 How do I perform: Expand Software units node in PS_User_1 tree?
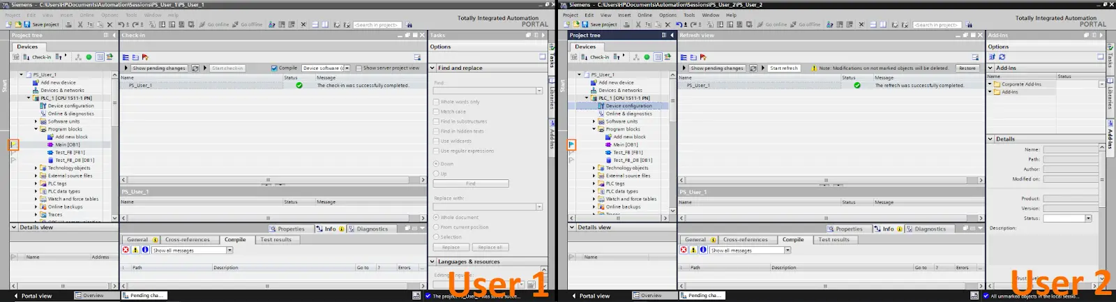pos(36,121)
